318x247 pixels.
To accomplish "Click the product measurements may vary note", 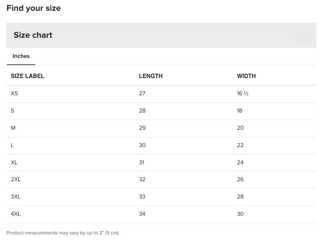I will (x=63, y=233).
